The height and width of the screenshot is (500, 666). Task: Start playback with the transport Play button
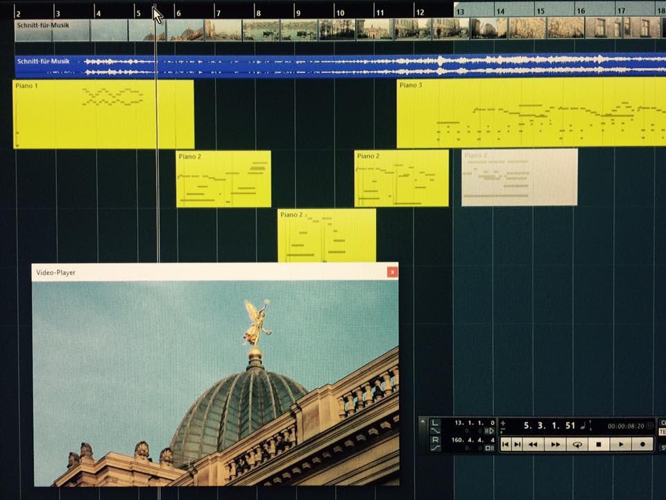(621, 444)
